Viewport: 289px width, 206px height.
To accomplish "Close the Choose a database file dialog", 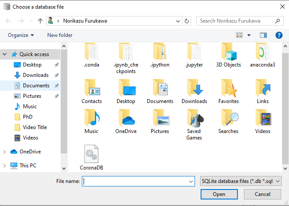I will (x=283, y=7).
